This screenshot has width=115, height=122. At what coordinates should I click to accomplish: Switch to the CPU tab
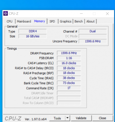10,21
